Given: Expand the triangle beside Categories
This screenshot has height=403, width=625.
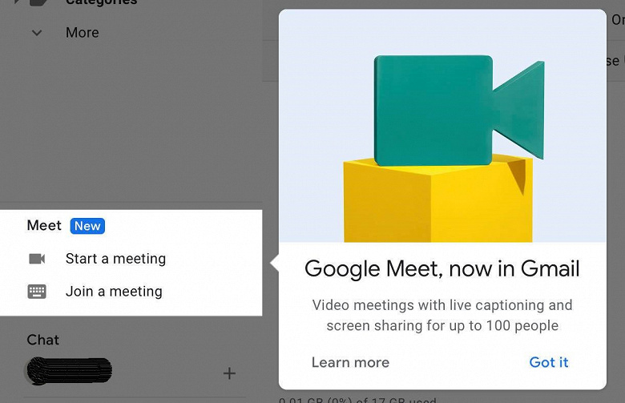Looking at the screenshot, I should [x=17, y=2].
